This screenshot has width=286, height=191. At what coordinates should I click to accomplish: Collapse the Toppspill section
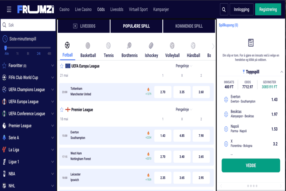(282, 72)
